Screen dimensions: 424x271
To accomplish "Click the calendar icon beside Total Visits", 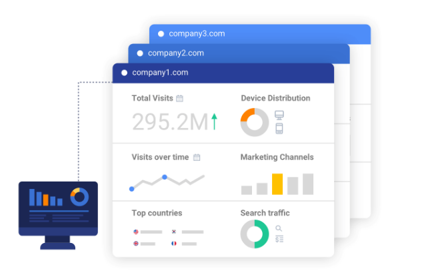I will (x=179, y=98).
